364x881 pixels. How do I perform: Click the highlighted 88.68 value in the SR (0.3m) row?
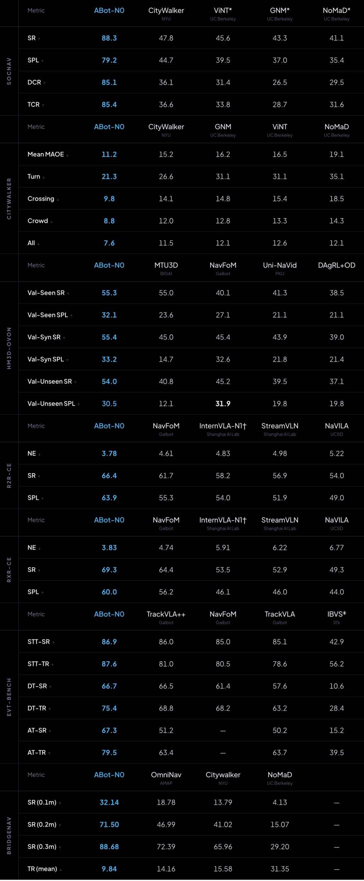pos(110,847)
